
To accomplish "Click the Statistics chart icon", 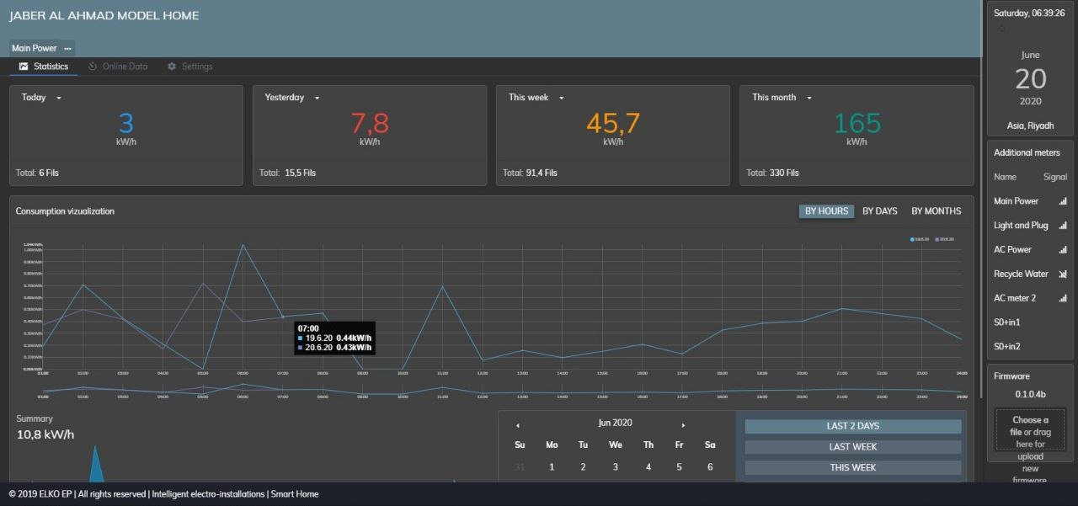I will tap(24, 67).
